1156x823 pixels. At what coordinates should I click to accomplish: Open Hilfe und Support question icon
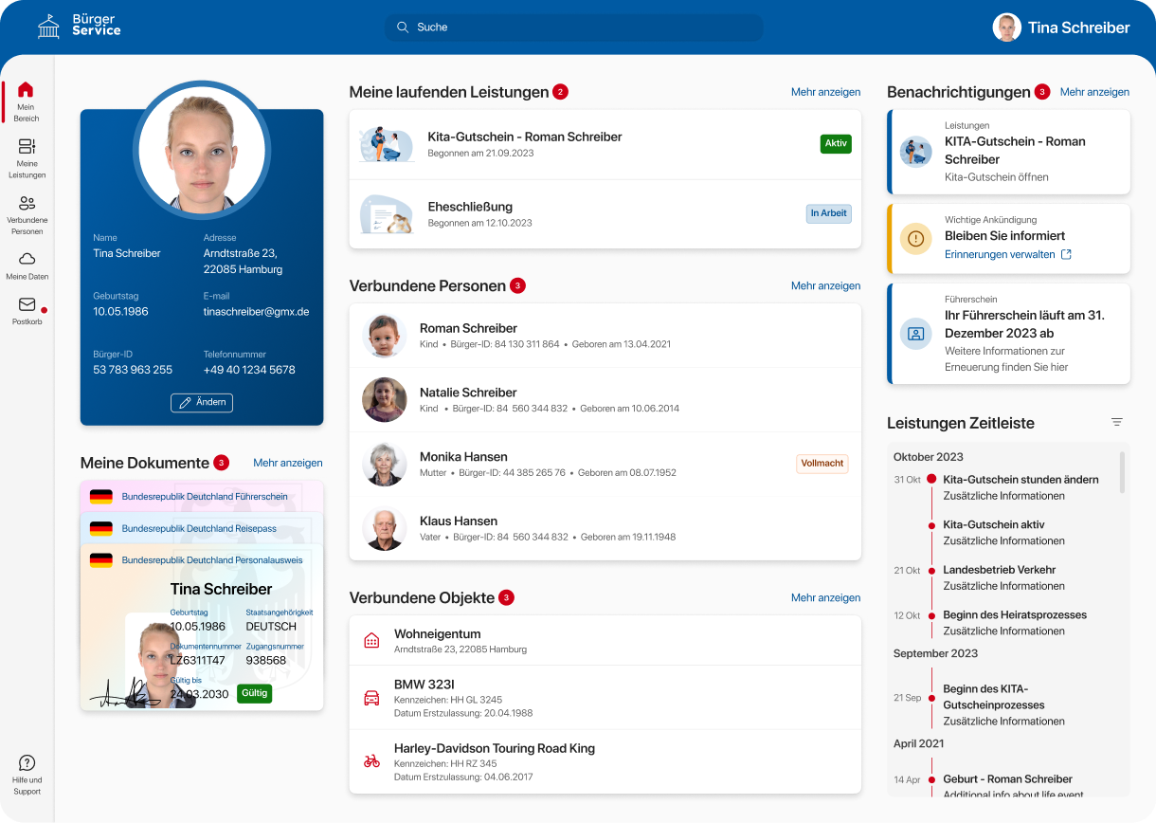click(27, 762)
